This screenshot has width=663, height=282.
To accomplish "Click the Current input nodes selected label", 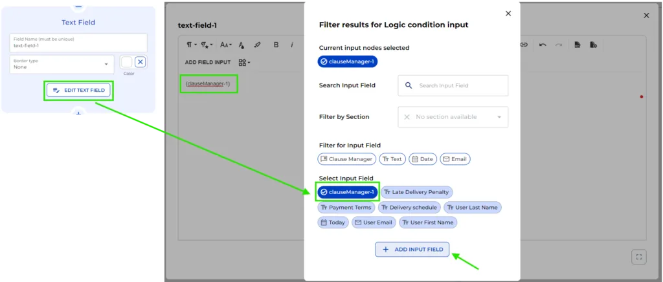I will [364, 48].
